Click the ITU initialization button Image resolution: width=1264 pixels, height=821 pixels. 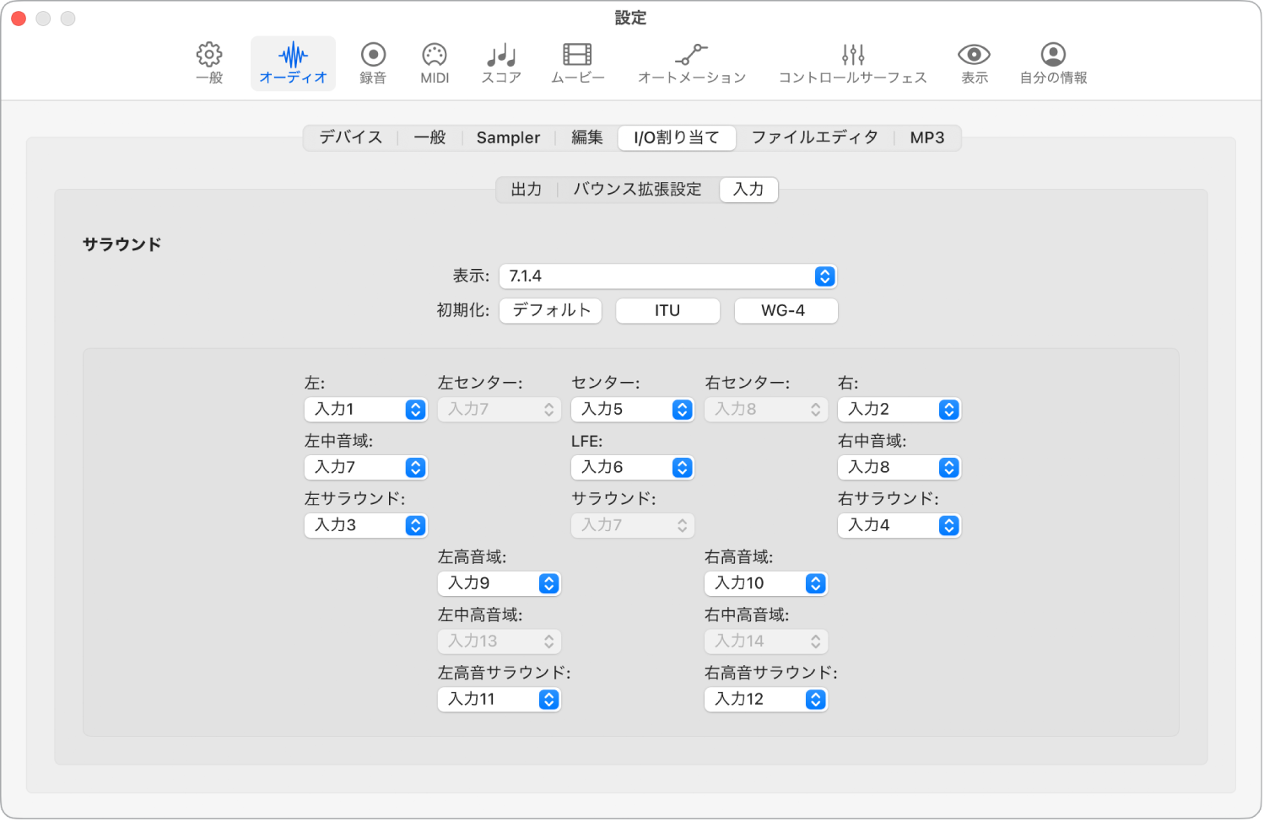tap(667, 310)
